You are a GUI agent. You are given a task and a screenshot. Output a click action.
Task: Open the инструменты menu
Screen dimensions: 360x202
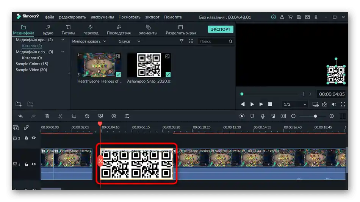coord(102,17)
